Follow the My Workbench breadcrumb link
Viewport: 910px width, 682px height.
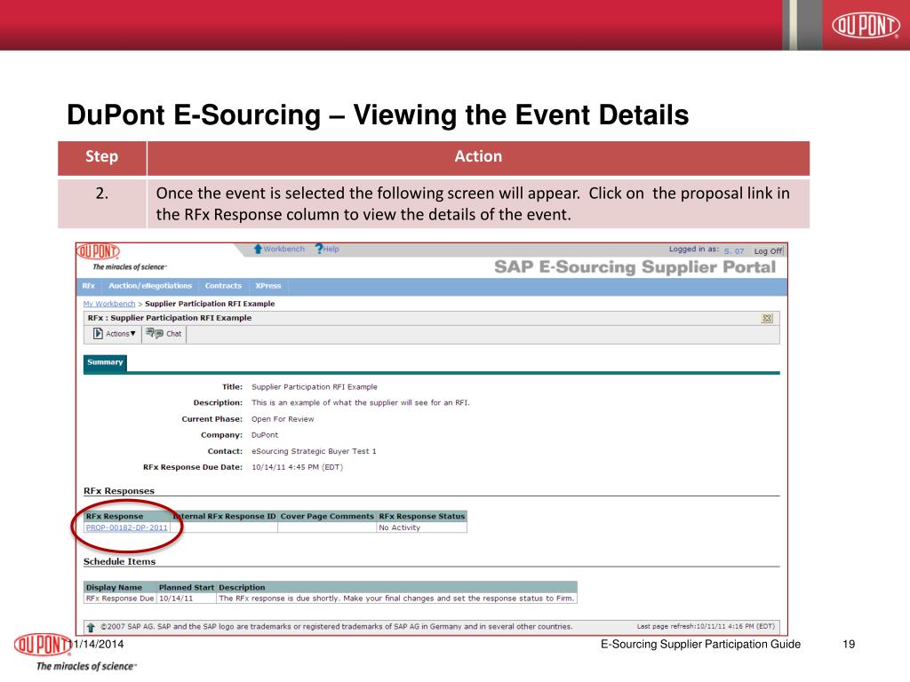pyautogui.click(x=109, y=304)
